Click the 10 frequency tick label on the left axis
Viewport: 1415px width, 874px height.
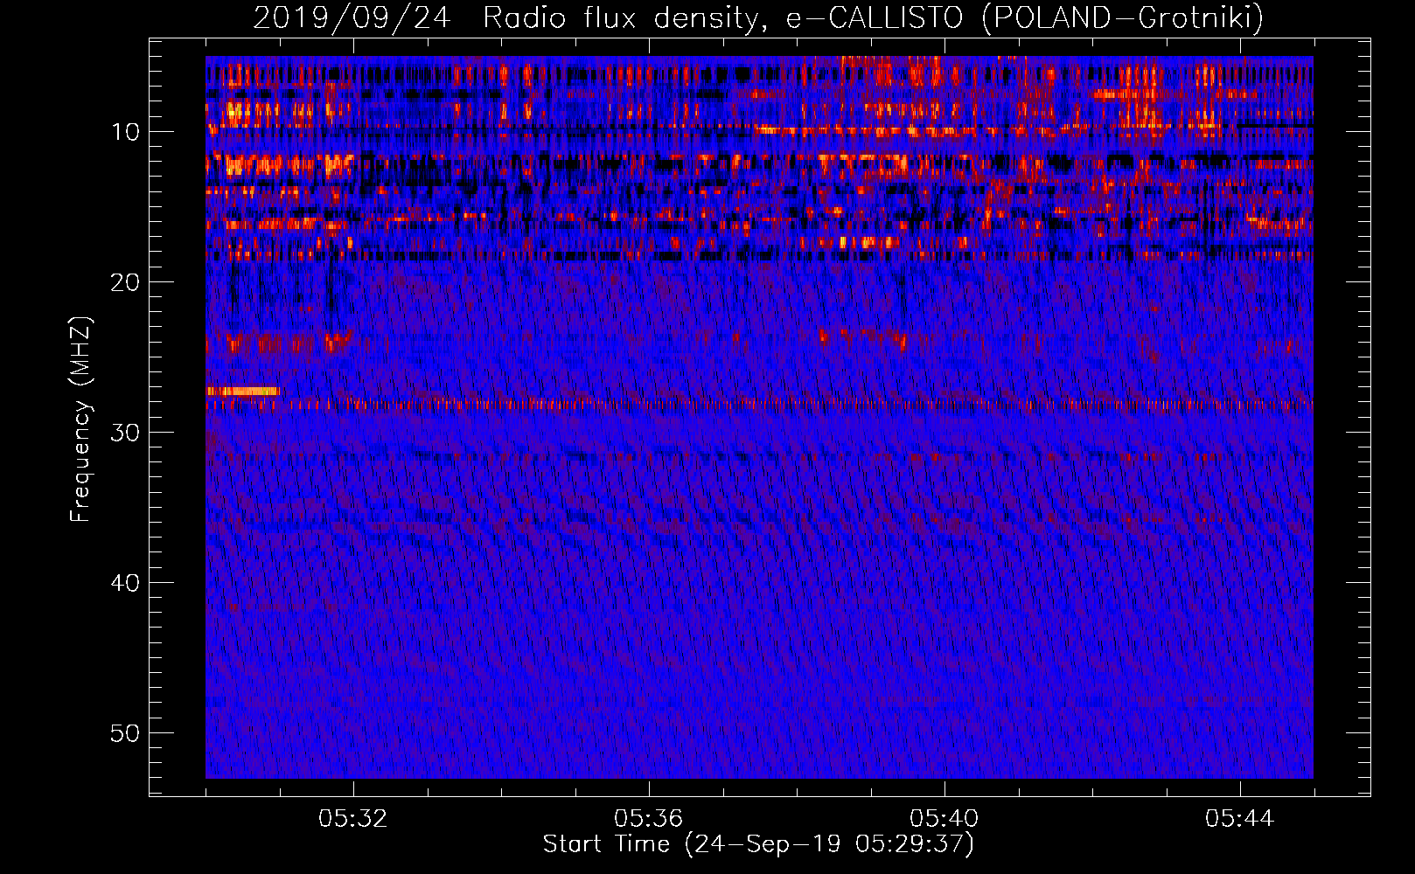tap(125, 132)
